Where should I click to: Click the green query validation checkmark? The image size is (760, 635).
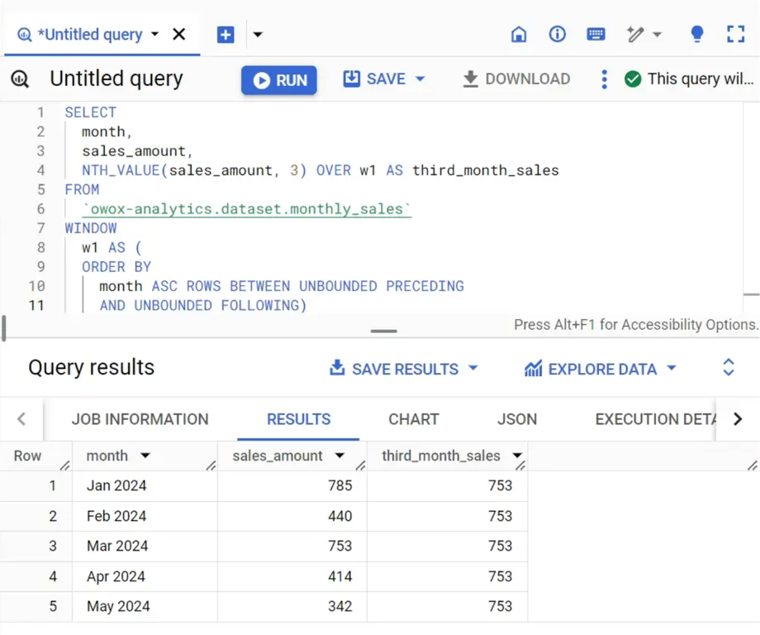pyautogui.click(x=633, y=79)
